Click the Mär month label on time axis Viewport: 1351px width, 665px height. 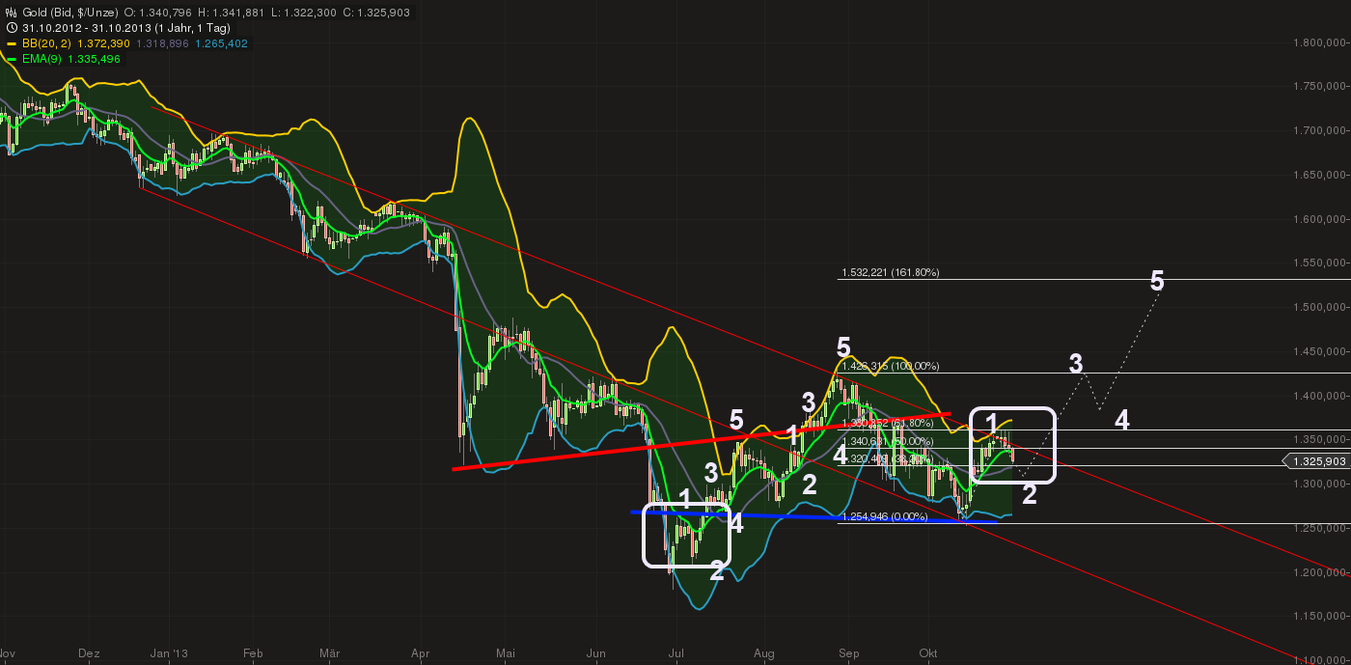[x=330, y=653]
